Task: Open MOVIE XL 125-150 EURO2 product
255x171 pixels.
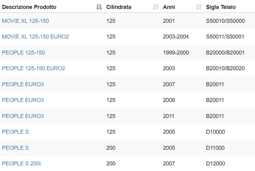Action: tap(36, 37)
